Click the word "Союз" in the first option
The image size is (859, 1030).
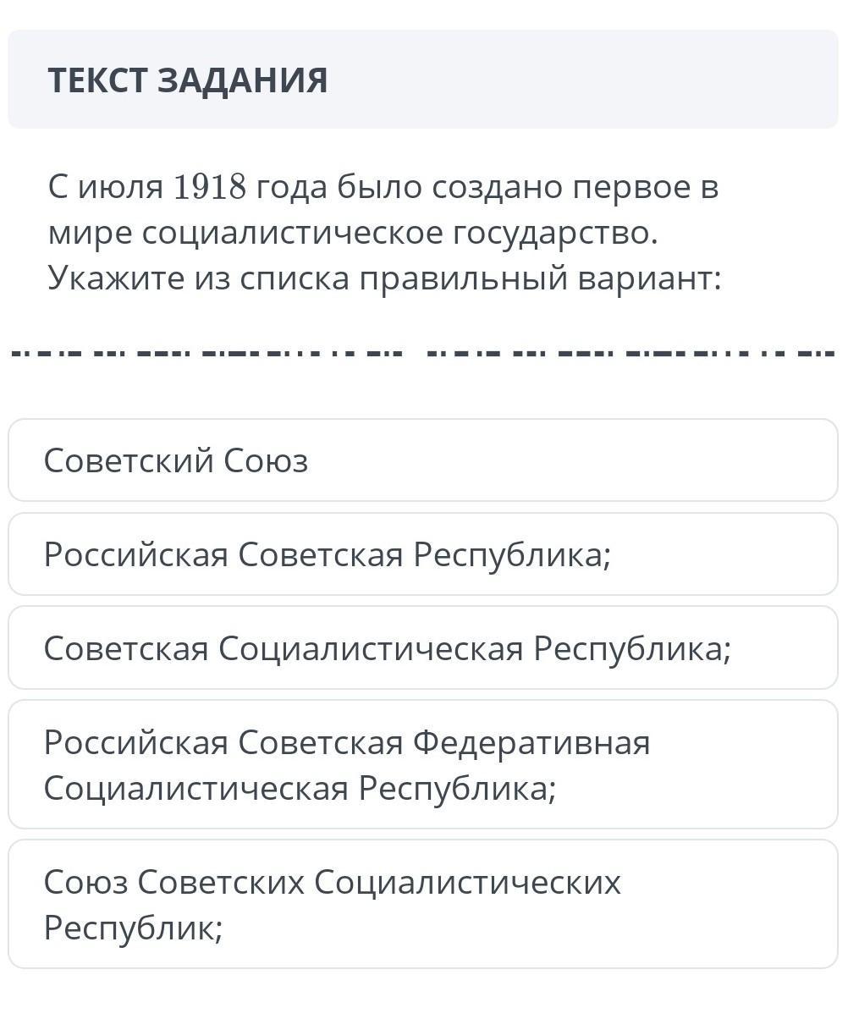coord(266,461)
